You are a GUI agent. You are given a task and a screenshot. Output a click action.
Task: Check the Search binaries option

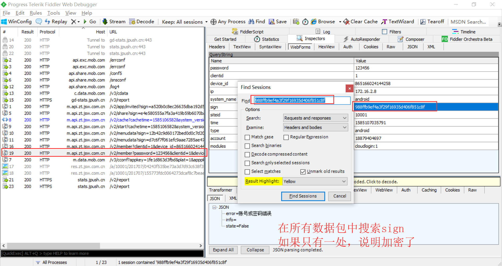point(247,146)
